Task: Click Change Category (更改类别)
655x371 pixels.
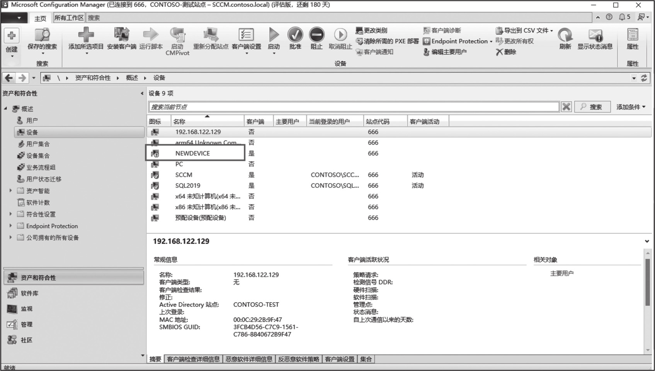Action: coord(371,30)
